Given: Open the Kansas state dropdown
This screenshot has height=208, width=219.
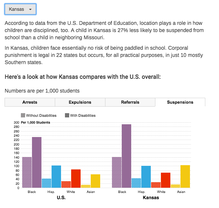Looking at the screenshot, I should tap(20, 9).
